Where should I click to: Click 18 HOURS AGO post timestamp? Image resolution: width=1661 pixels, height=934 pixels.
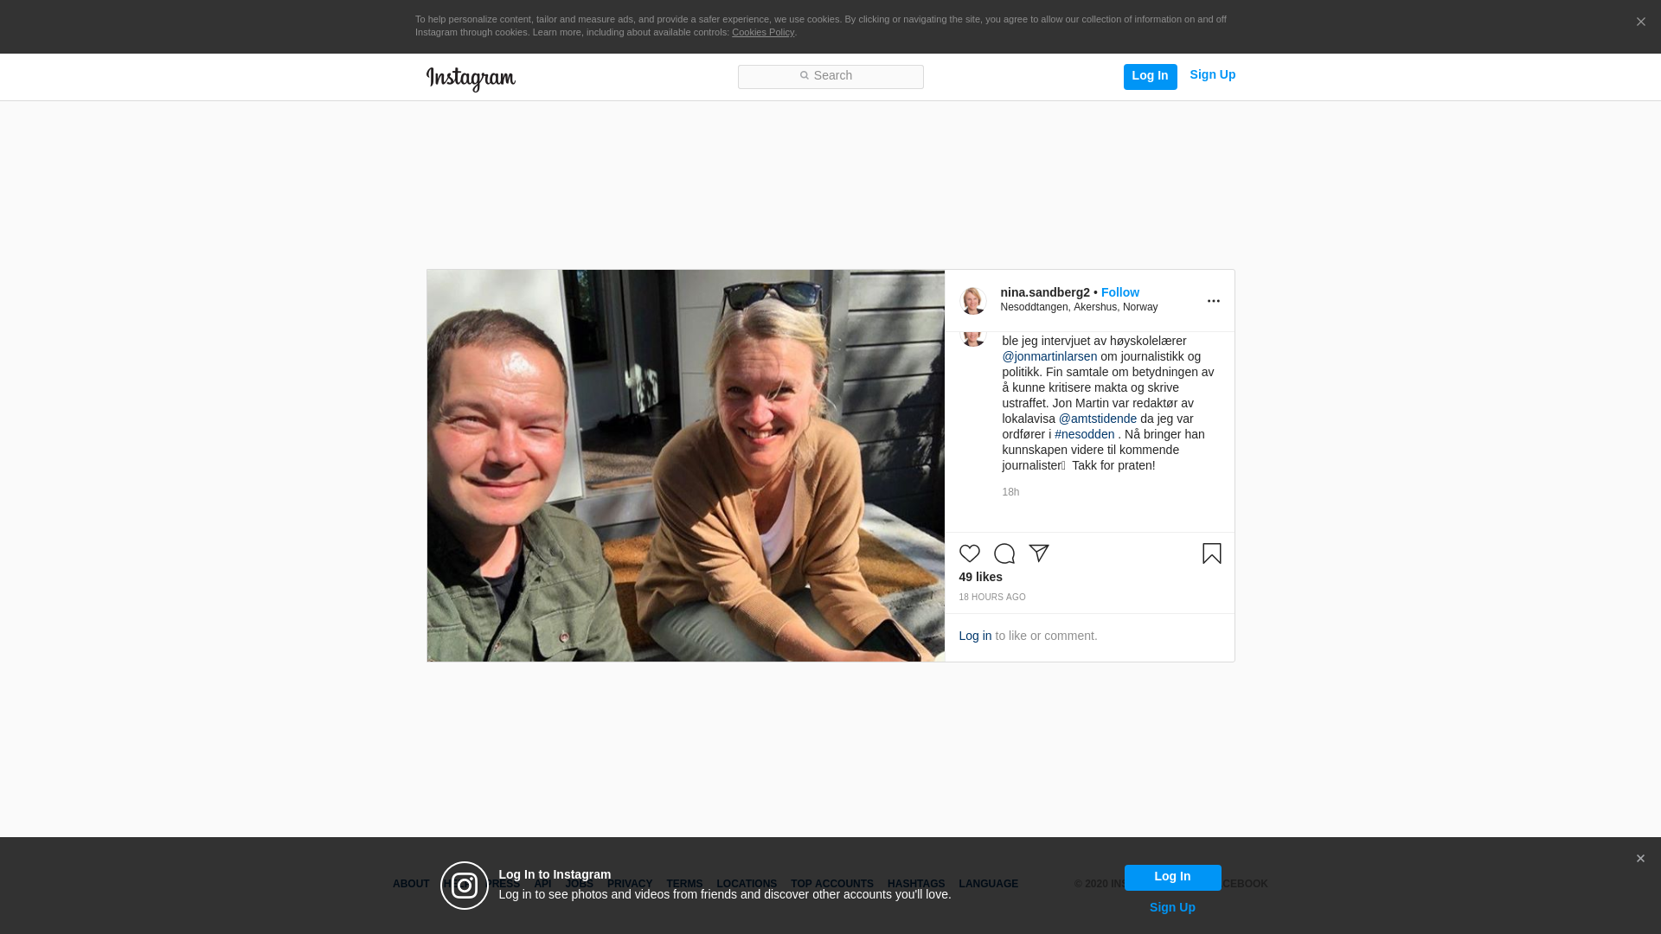tap(992, 598)
